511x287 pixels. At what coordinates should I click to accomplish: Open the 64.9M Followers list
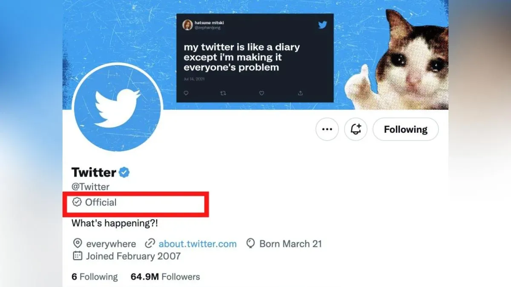tap(165, 277)
